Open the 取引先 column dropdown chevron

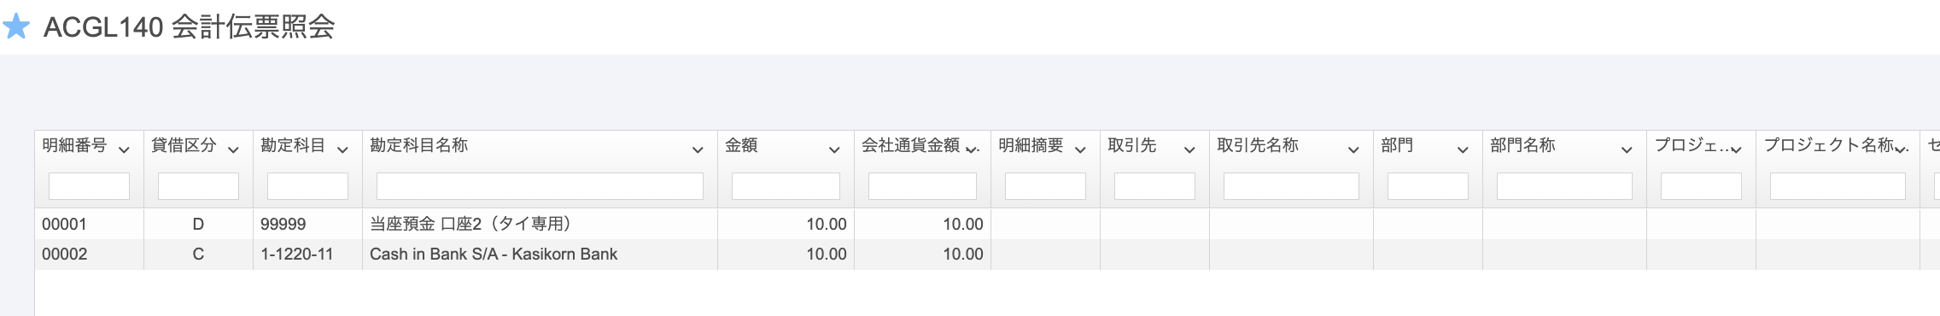point(1189,149)
